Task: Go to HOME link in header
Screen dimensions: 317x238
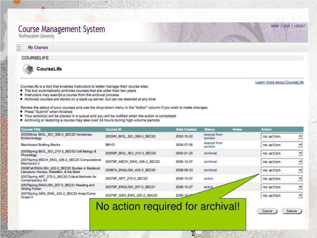Action: point(275,26)
